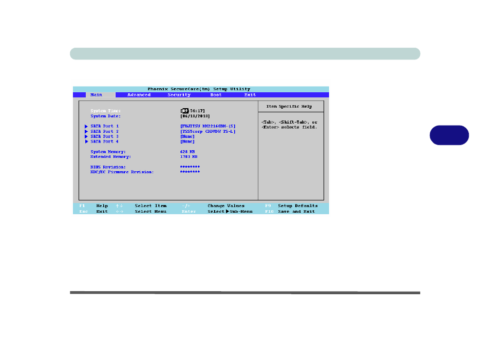Open the Security menu tab
Screen dimensions: 490x345
pos(179,95)
